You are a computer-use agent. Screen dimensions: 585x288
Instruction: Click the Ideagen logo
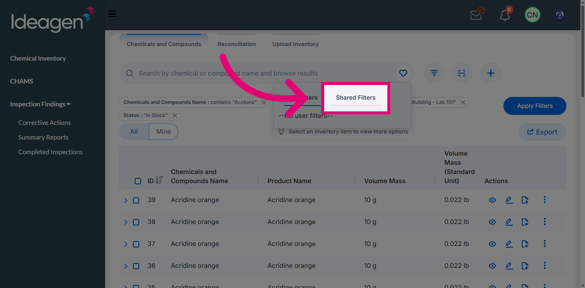[x=52, y=19]
